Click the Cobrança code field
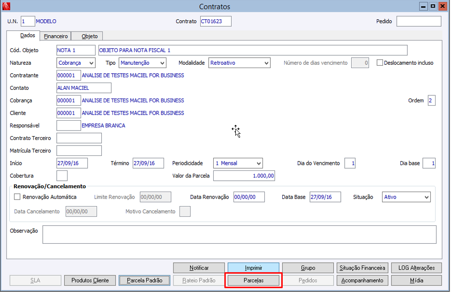The height and width of the screenshot is (292, 451). tap(69, 100)
